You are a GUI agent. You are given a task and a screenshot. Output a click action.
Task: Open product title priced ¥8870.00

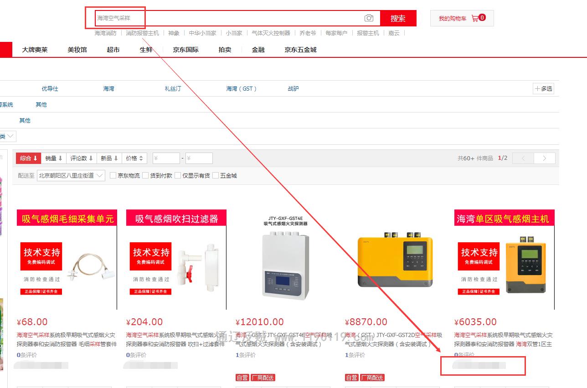394,340
